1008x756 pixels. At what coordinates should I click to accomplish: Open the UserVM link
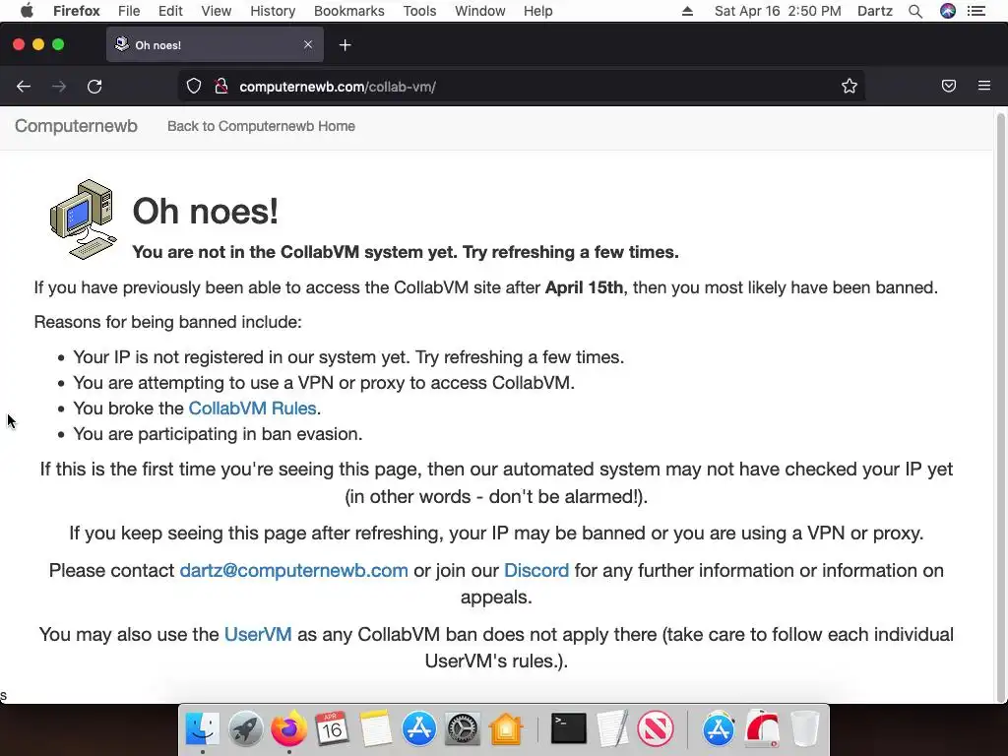pyautogui.click(x=258, y=635)
